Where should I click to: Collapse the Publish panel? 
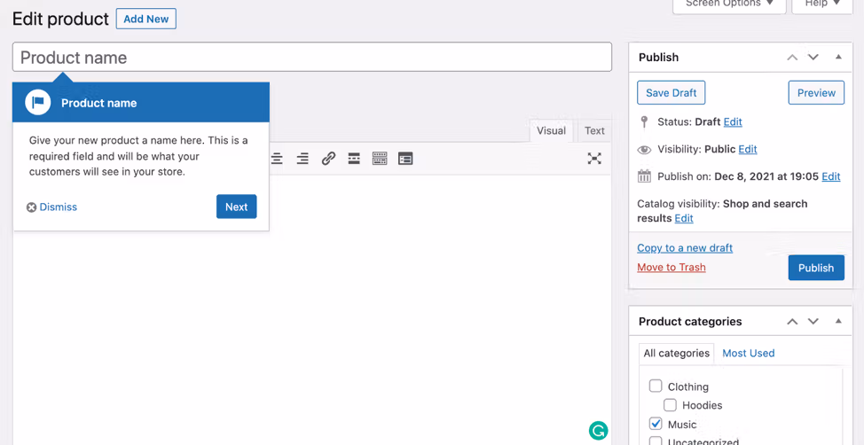click(838, 57)
